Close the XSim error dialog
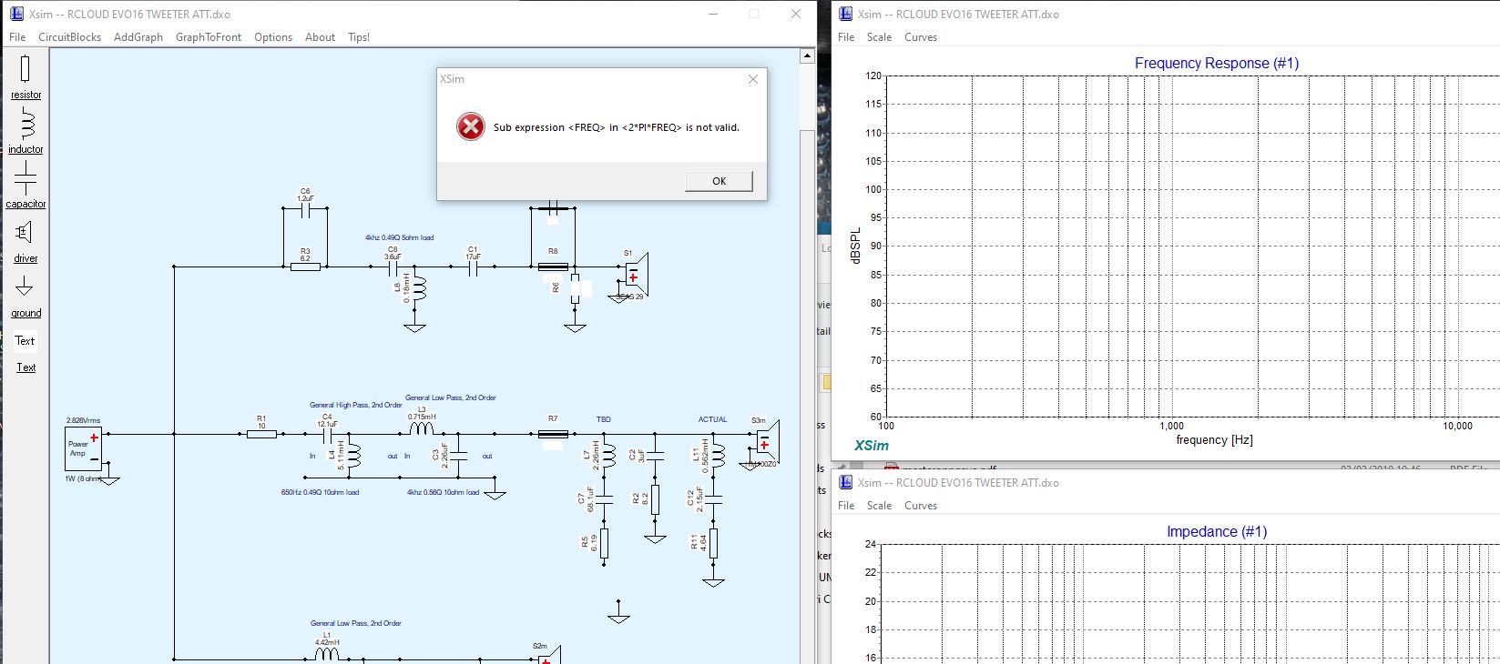The height and width of the screenshot is (664, 1500). click(753, 79)
